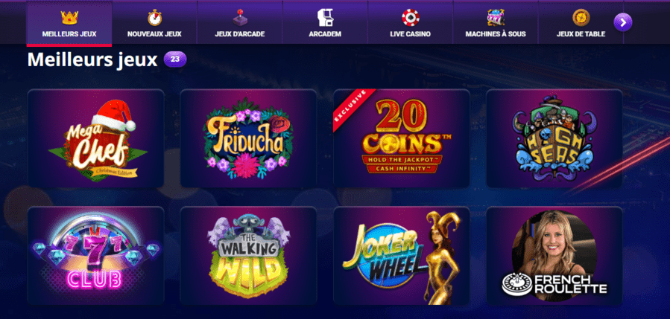Click the slot machine icon for Machines à Sous

pyautogui.click(x=496, y=18)
